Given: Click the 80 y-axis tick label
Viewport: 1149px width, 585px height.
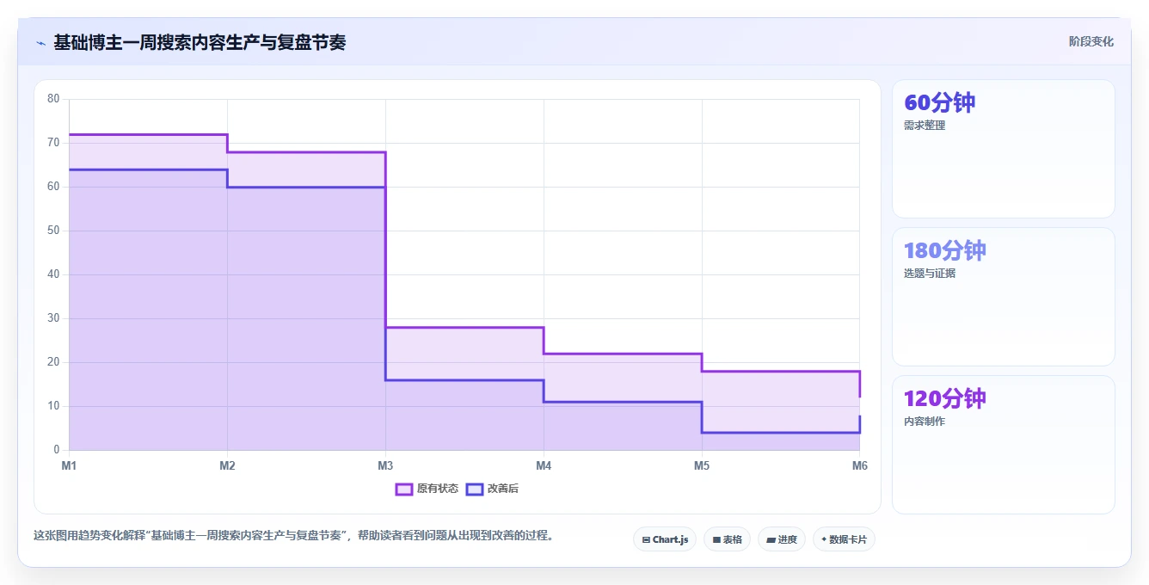Looking at the screenshot, I should pyautogui.click(x=53, y=99).
